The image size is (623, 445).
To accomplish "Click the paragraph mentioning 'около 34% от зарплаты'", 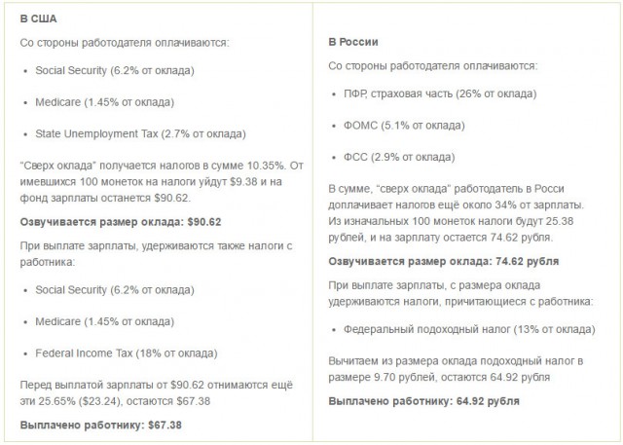I will pyautogui.click(x=457, y=213).
